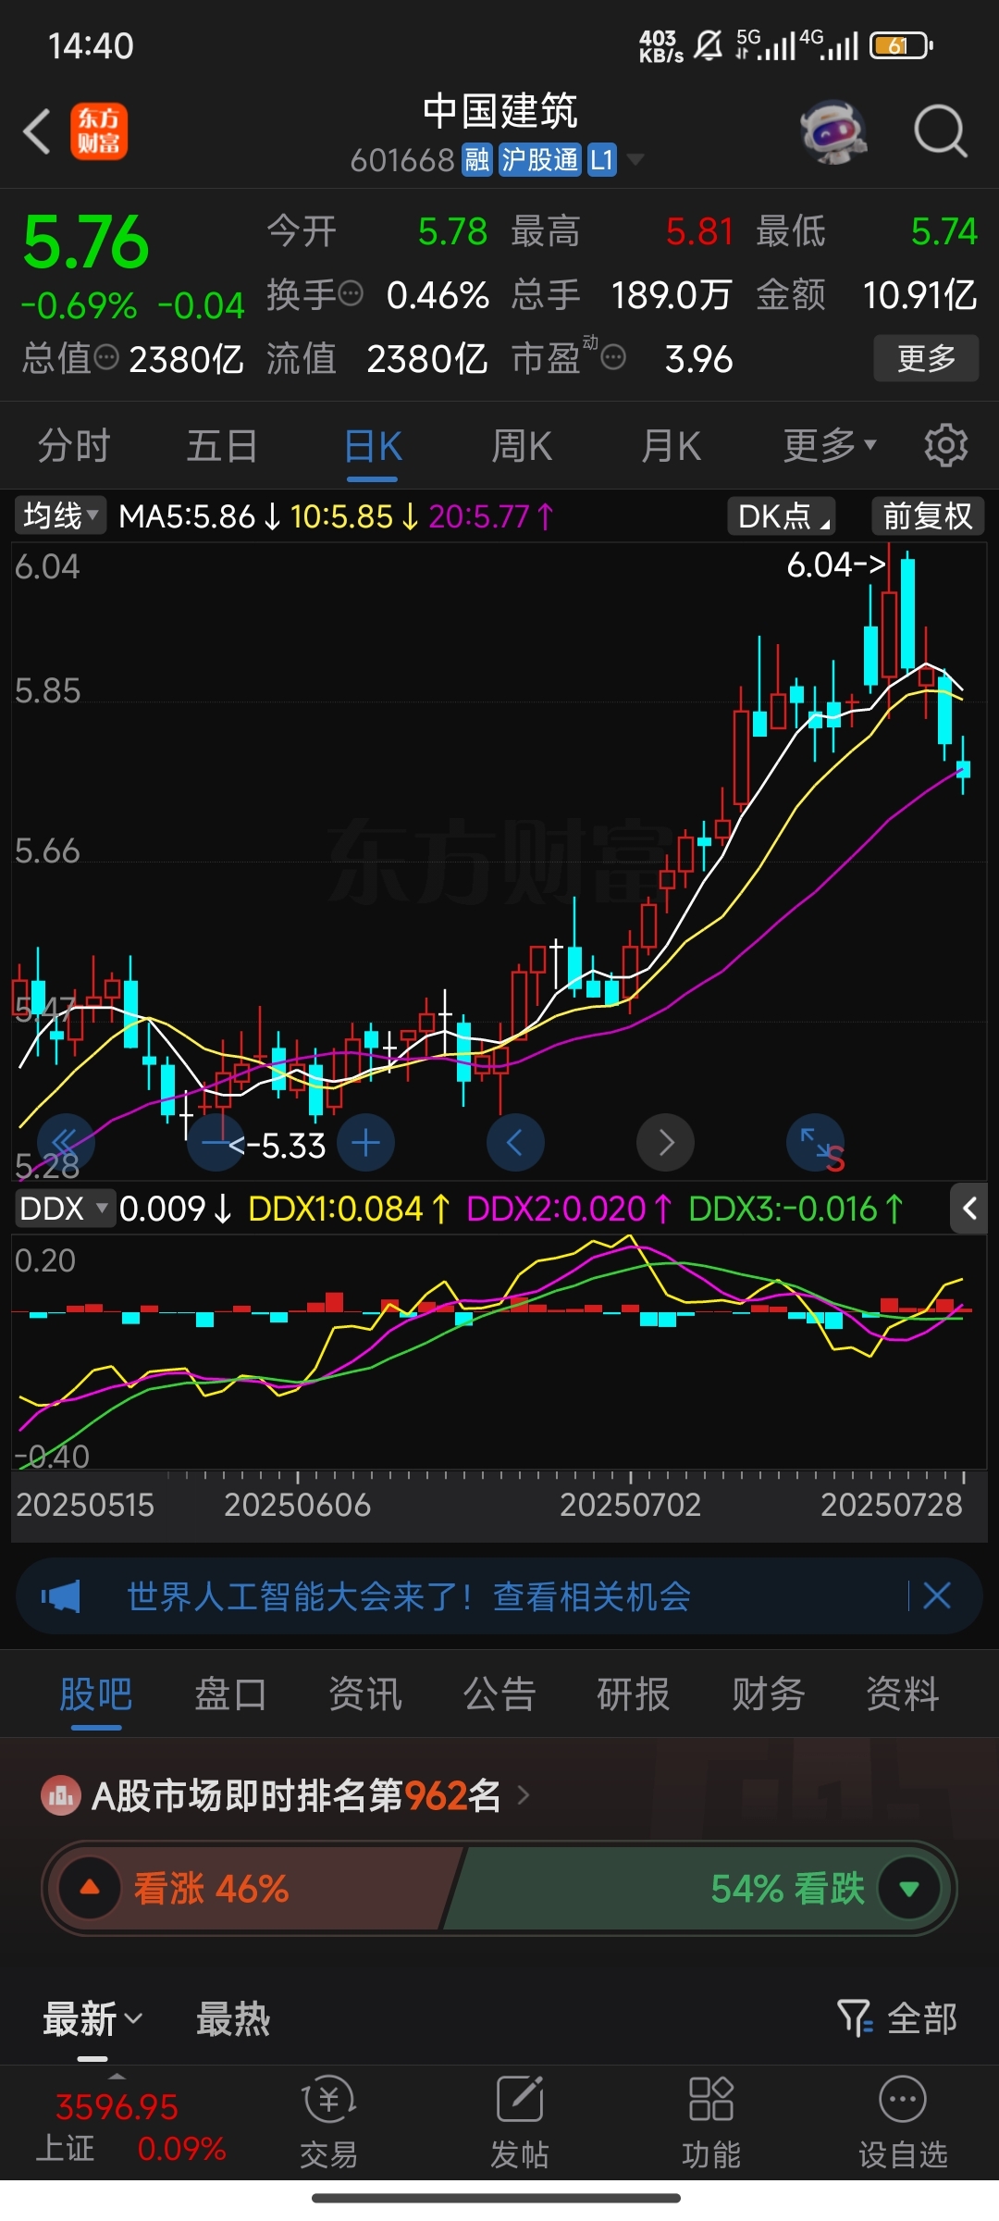Switch to 五日 chart tab

point(222,446)
